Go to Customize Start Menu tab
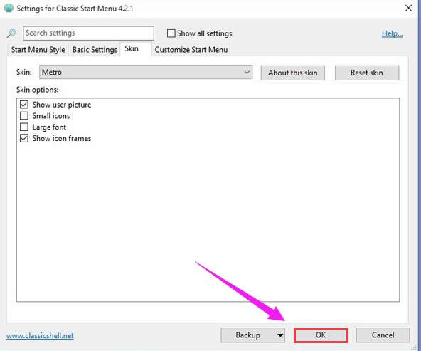Screen dimensions: 421x351 coord(191,50)
